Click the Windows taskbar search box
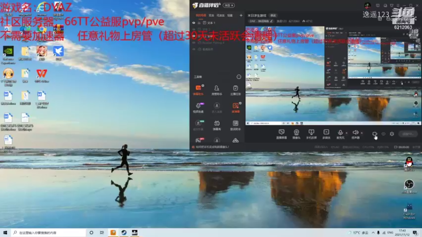This screenshot has height=237, width=422. tap(49, 232)
